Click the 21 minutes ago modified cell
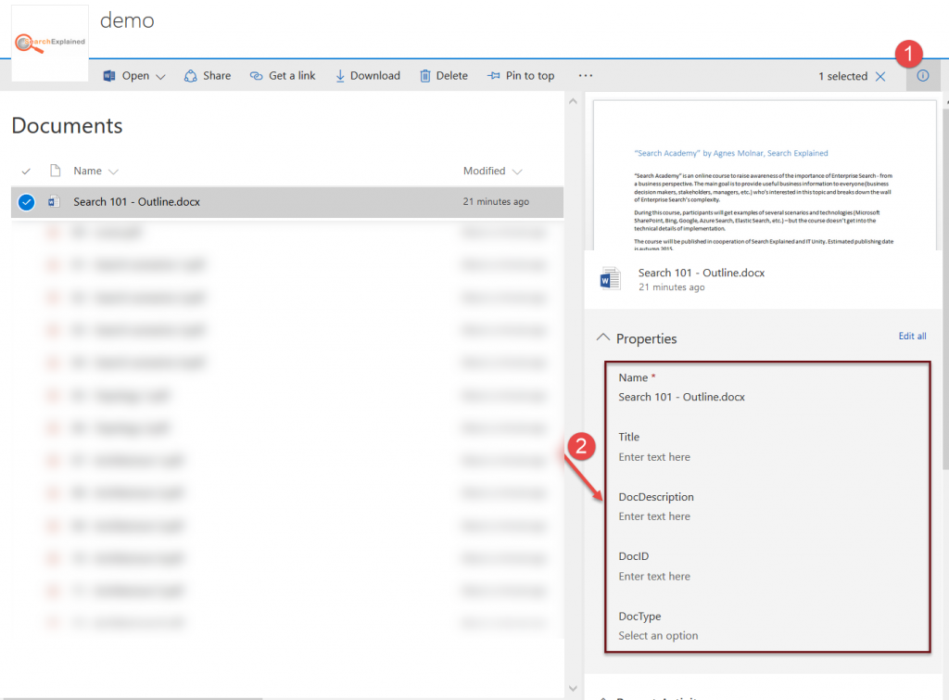The image size is (949, 700). point(496,201)
